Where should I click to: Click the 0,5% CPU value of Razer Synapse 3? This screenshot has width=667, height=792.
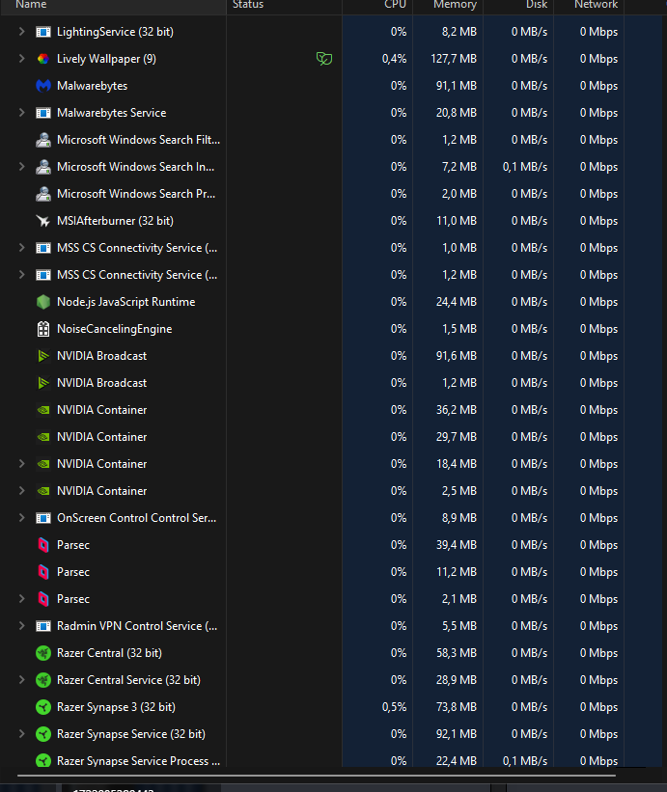pyautogui.click(x=394, y=707)
